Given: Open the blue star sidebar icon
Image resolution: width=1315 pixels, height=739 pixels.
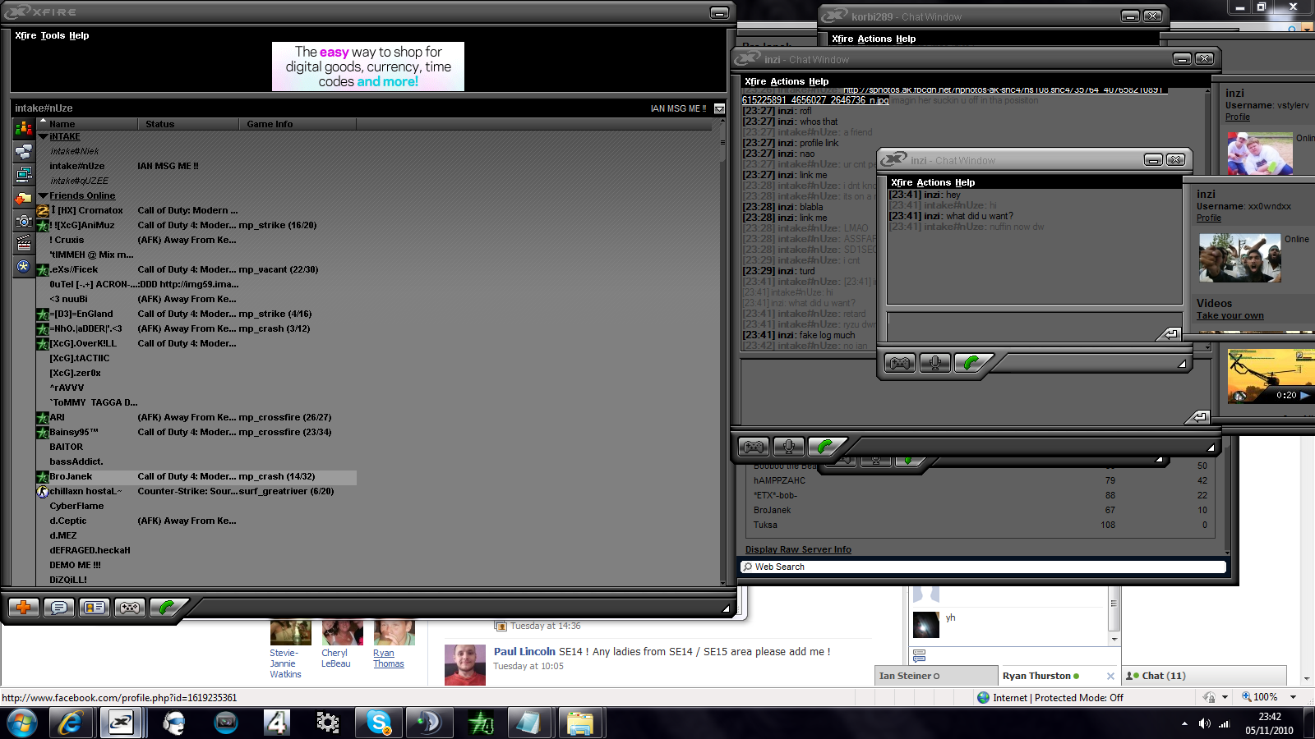Looking at the screenshot, I should (x=24, y=266).
